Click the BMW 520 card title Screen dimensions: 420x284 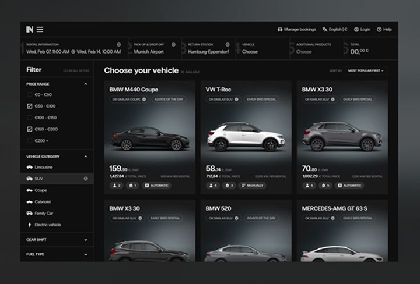[x=218, y=208]
